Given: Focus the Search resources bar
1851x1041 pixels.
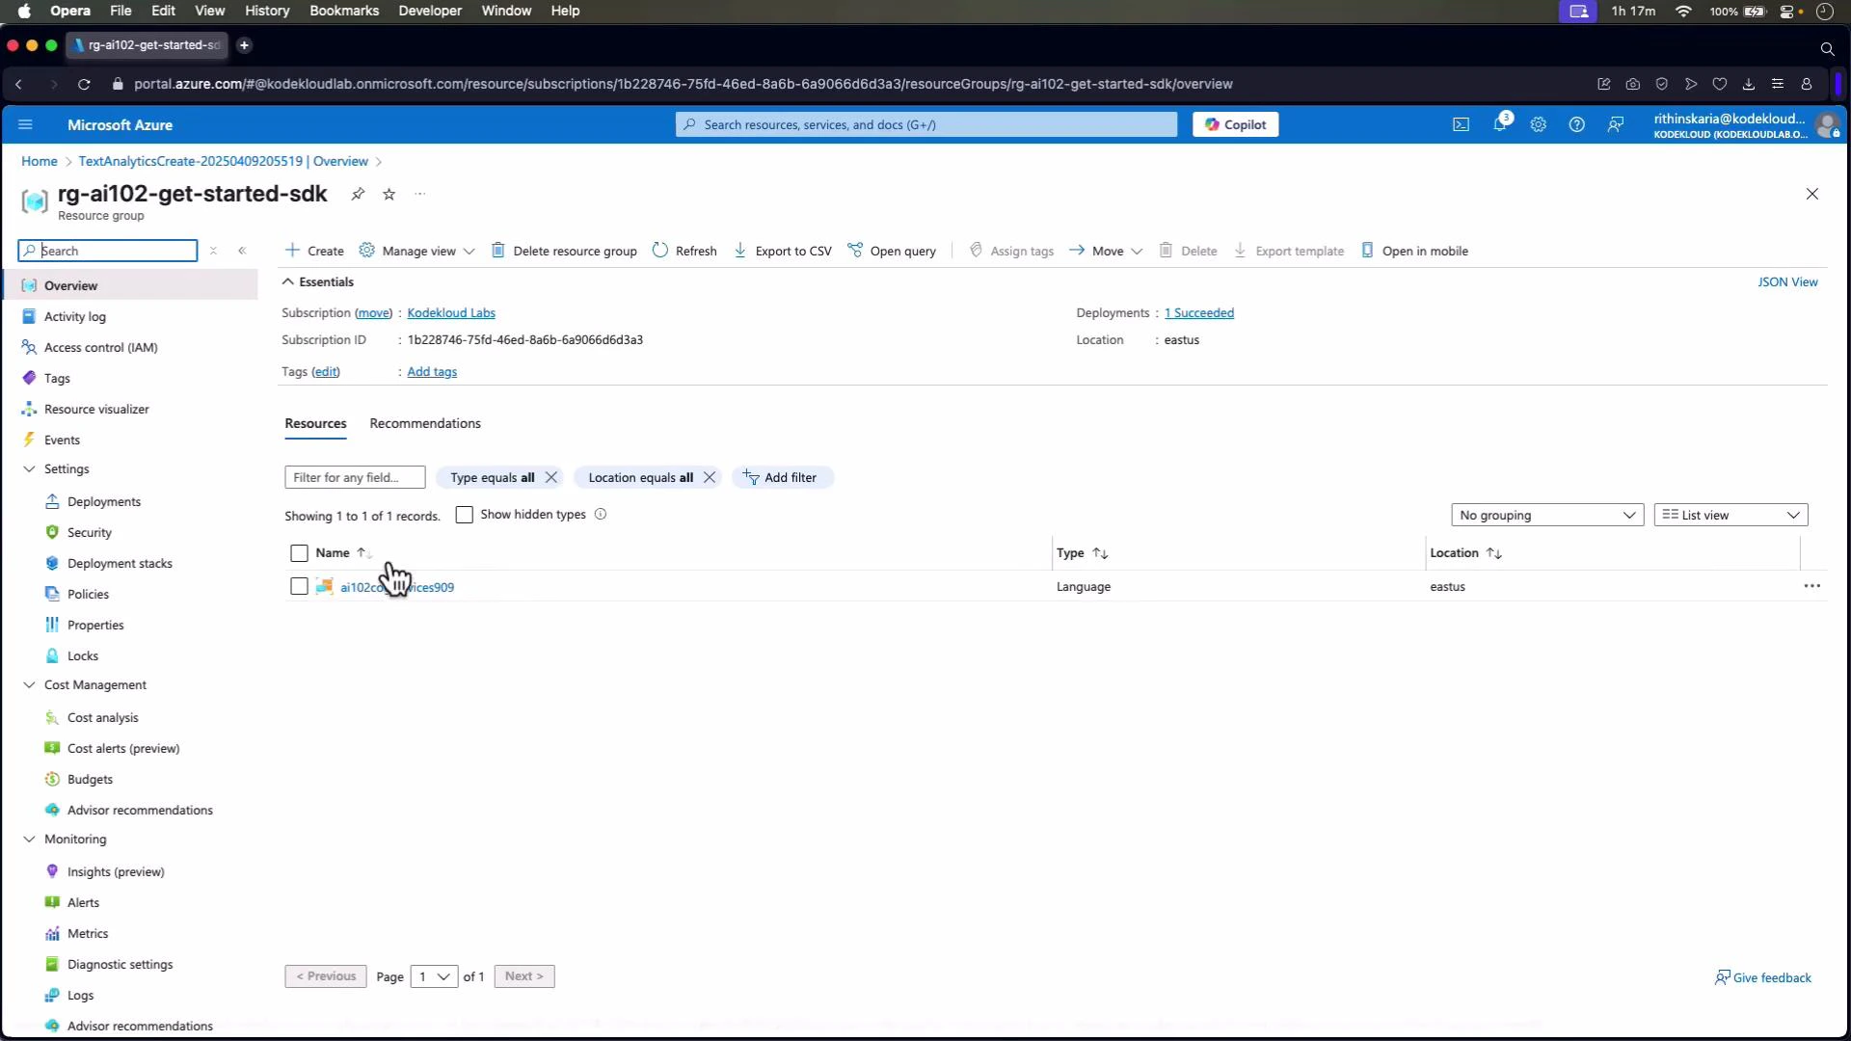Looking at the screenshot, I should [926, 124].
